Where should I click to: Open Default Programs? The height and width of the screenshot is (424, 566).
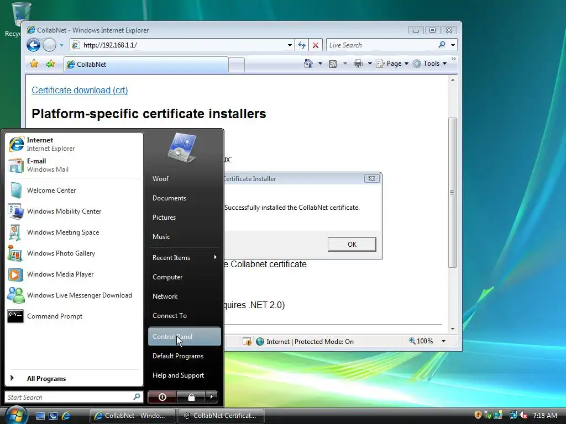(185, 356)
